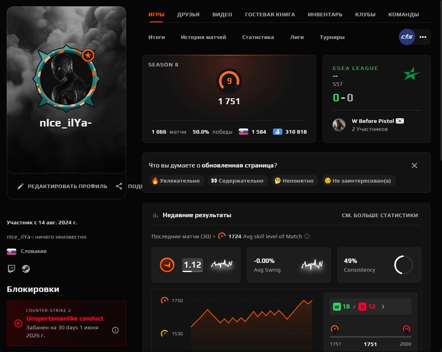Choose the Увлекательно feedback option
442x352 pixels.
click(x=176, y=181)
